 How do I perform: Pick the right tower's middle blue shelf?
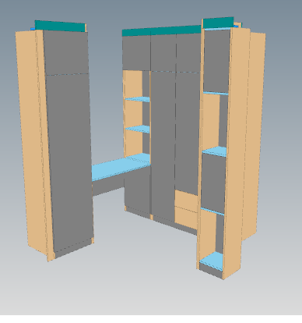(x=214, y=151)
